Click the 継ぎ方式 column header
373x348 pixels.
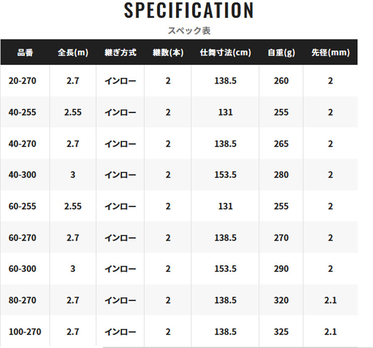(x=120, y=52)
